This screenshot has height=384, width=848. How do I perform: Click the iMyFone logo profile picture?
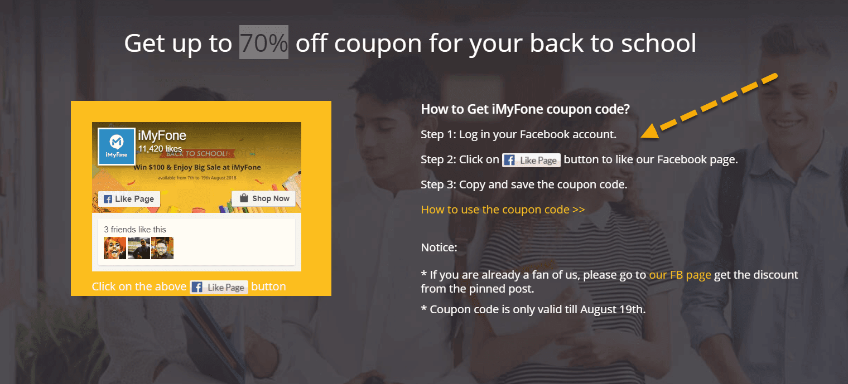pyautogui.click(x=117, y=146)
